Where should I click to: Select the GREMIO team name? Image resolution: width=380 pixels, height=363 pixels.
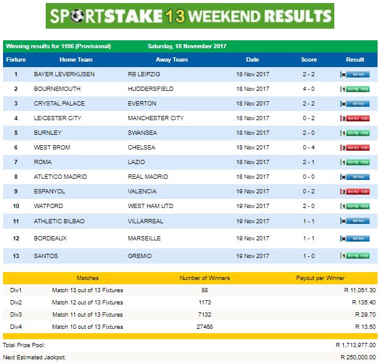point(140,256)
